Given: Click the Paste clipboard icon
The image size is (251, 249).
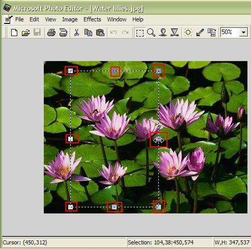Looking at the screenshot, I should pyautogui.click(x=100, y=33).
